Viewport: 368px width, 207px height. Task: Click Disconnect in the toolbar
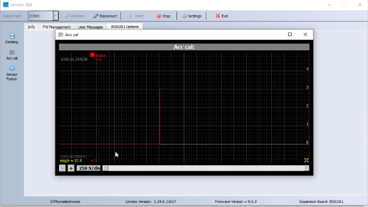click(105, 16)
